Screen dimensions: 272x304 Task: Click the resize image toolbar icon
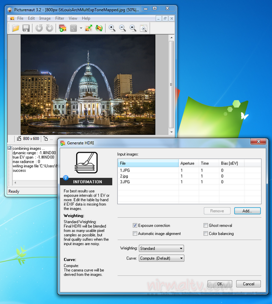pyautogui.click(x=88, y=28)
